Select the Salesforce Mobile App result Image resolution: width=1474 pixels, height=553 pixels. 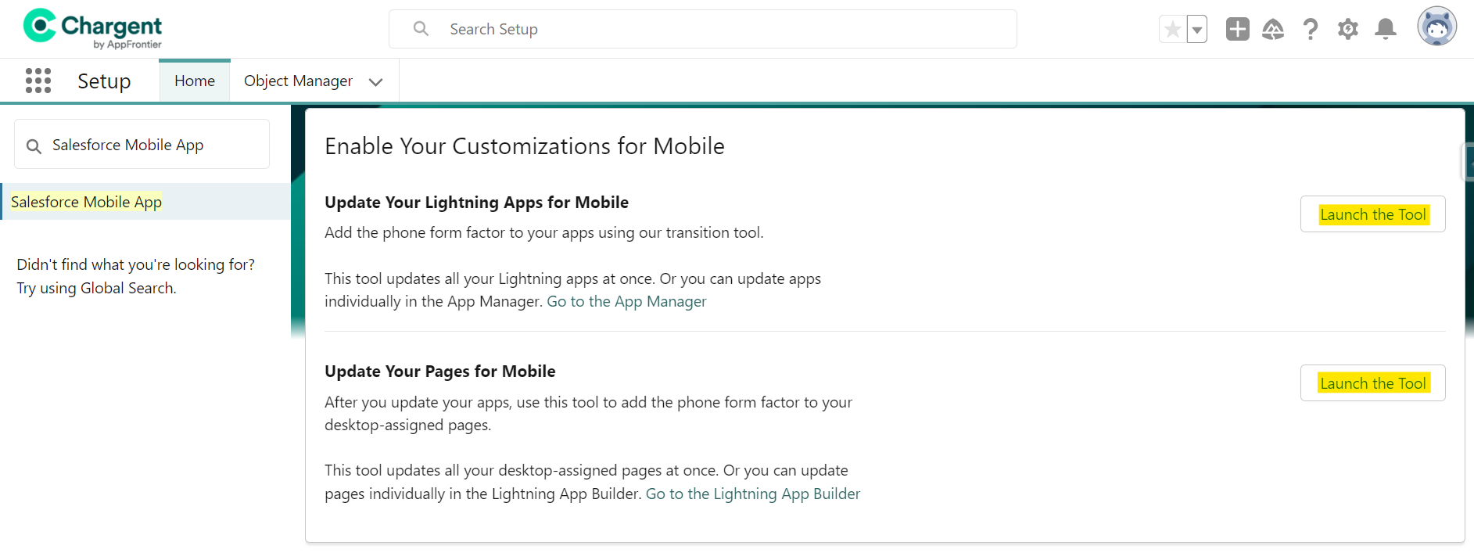pos(87,201)
